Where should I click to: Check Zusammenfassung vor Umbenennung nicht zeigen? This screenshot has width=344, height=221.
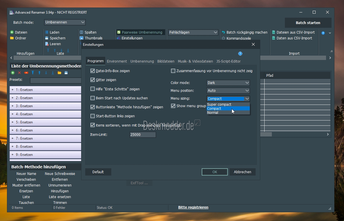click(173, 71)
